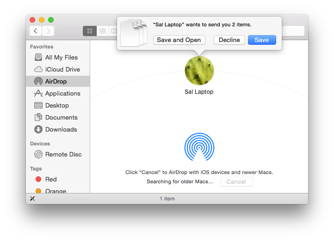Go back with the left chevron button
The width and height of the screenshot is (334, 241).
point(36,31)
